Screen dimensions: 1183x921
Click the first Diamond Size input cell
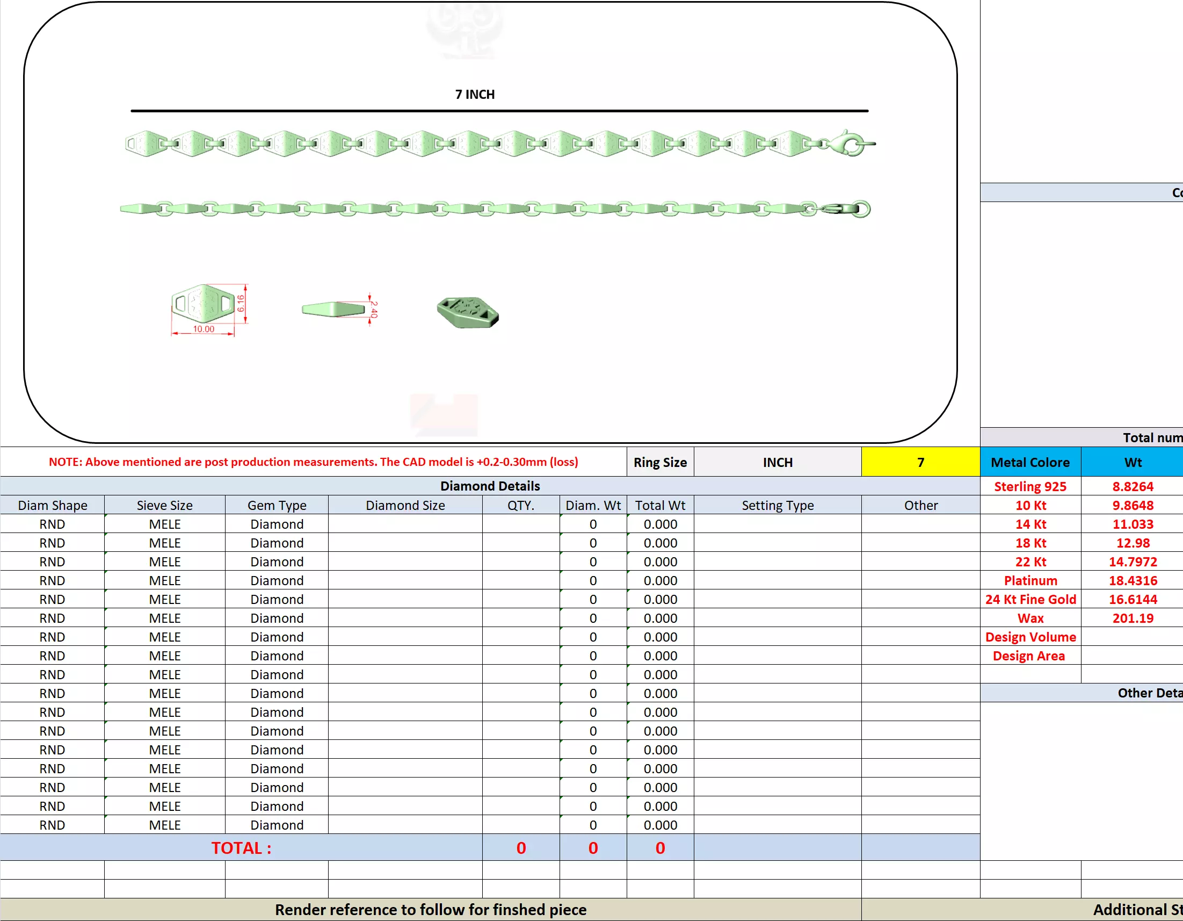pos(404,524)
